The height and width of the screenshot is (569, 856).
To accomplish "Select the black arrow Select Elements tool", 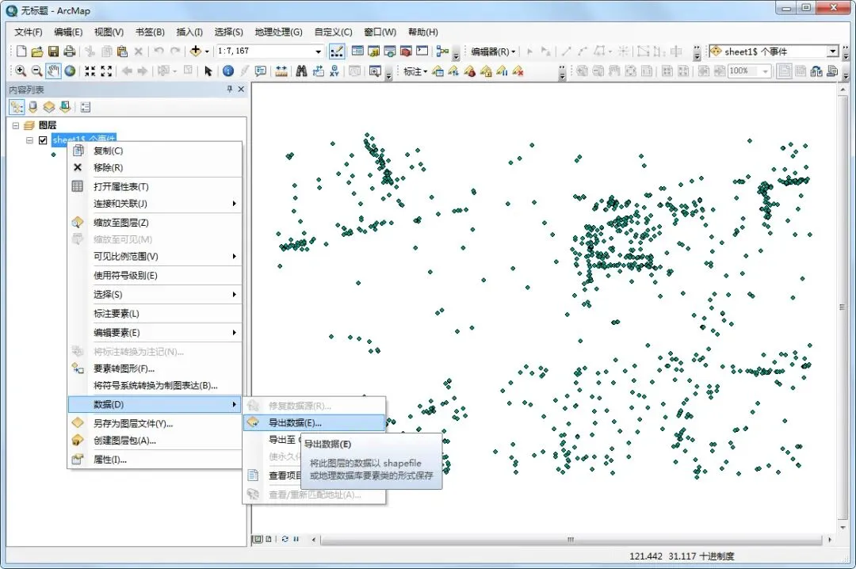I will [x=208, y=71].
